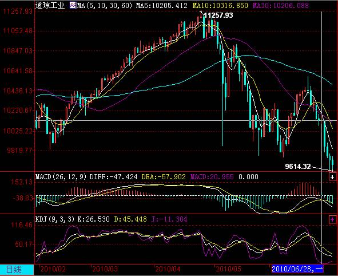
Task: Open MACD(26,12,9) indicator parameters label
Action: point(61,177)
